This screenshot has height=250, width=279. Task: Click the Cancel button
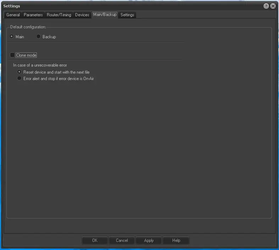[122, 240]
